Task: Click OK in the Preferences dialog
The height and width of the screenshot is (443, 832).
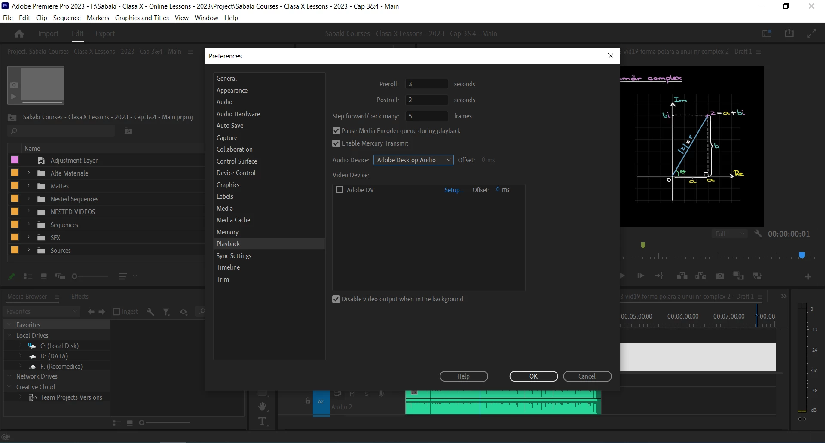Action: coord(533,376)
